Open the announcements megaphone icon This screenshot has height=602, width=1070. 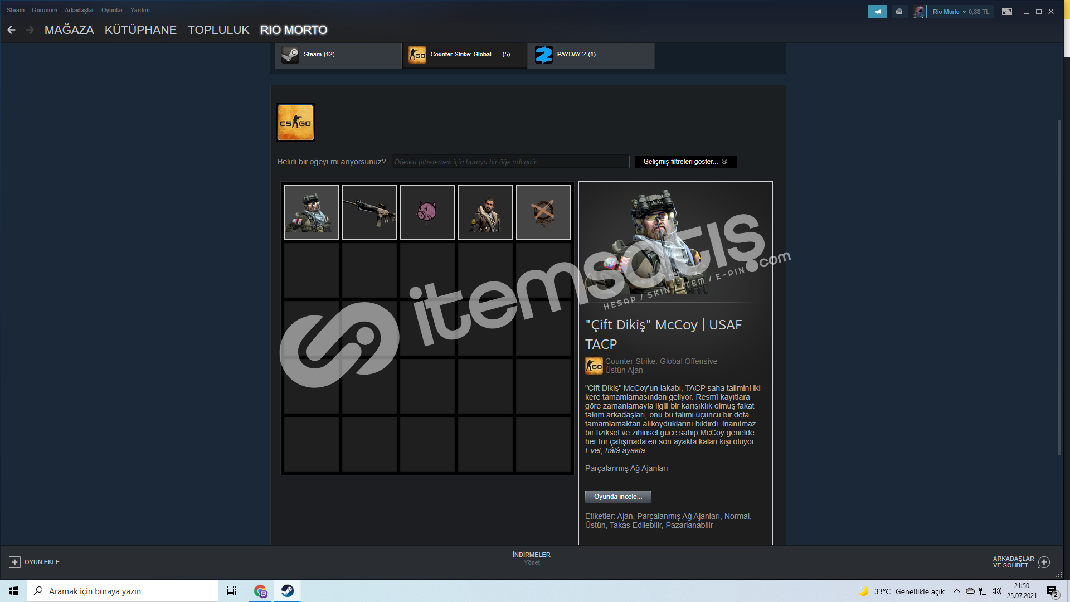877,12
